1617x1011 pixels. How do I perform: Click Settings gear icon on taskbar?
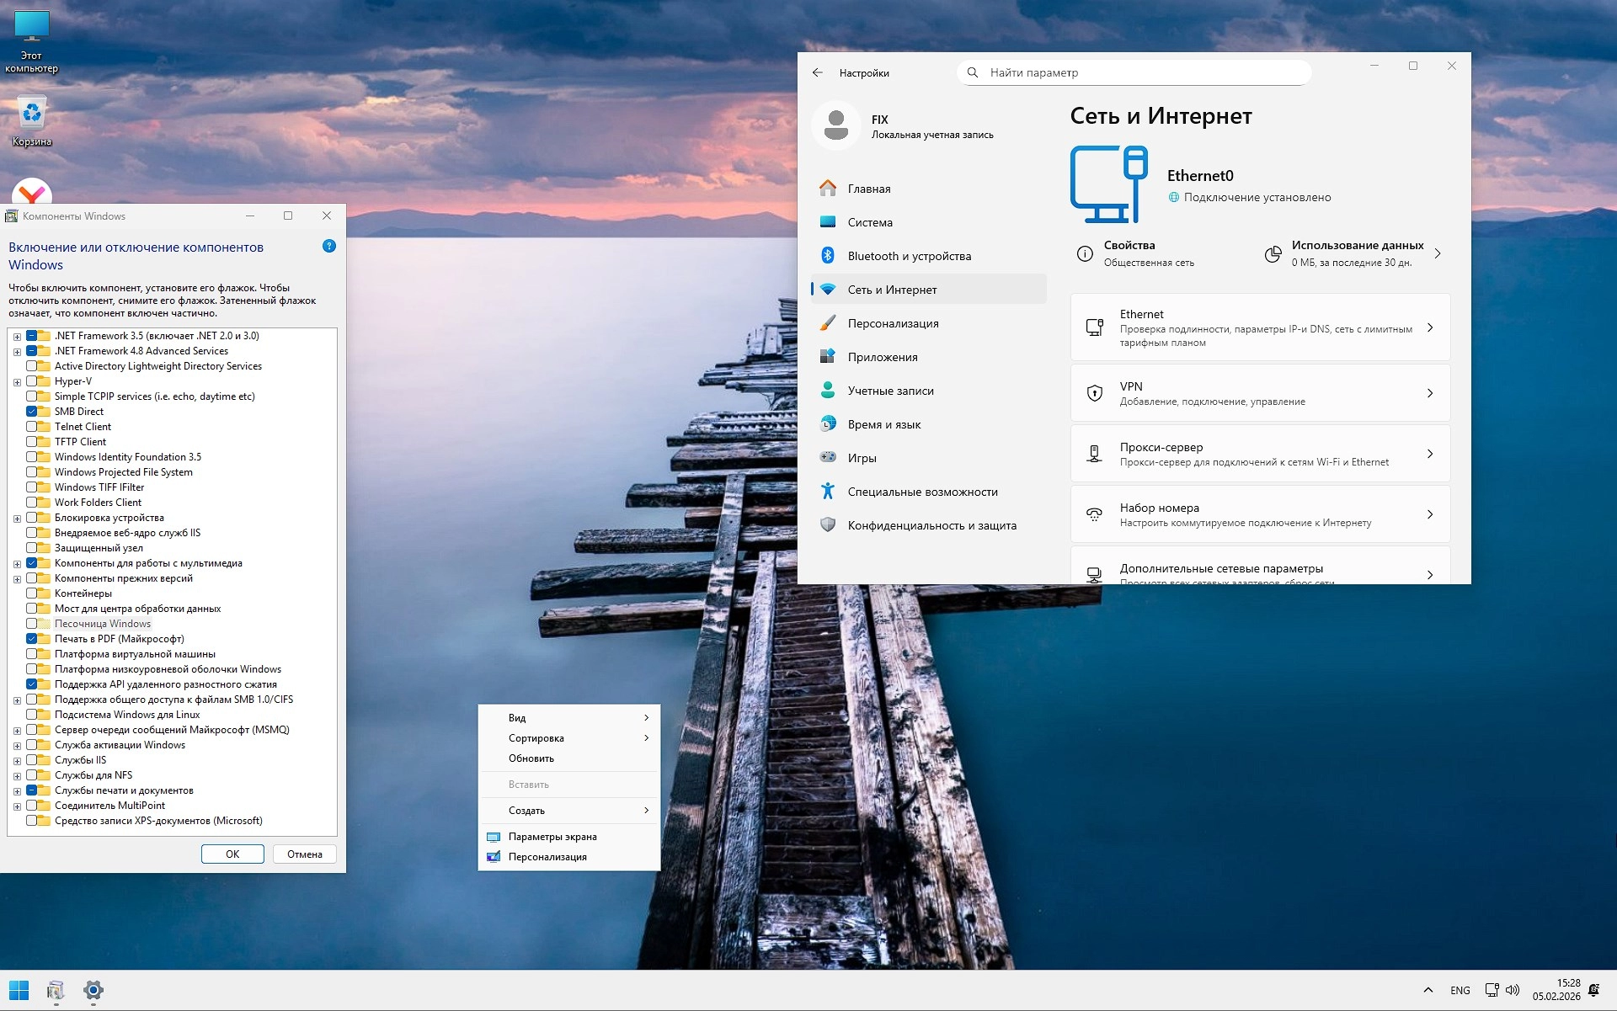[x=93, y=990]
